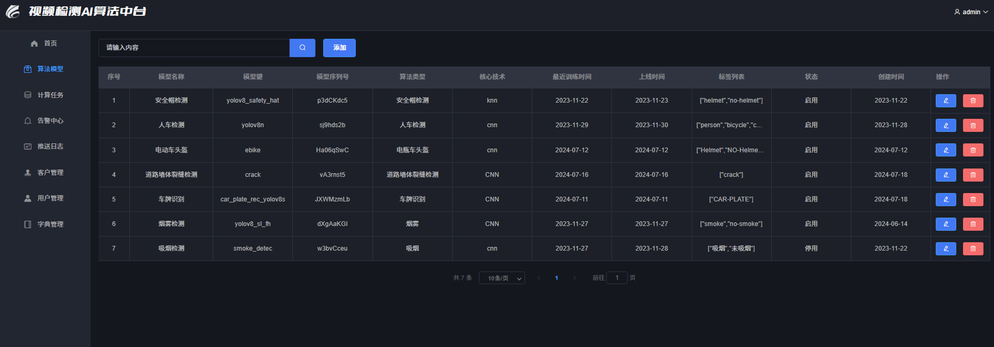Open the 首页 menu item
Viewport: 994px width, 347px height.
45,43
